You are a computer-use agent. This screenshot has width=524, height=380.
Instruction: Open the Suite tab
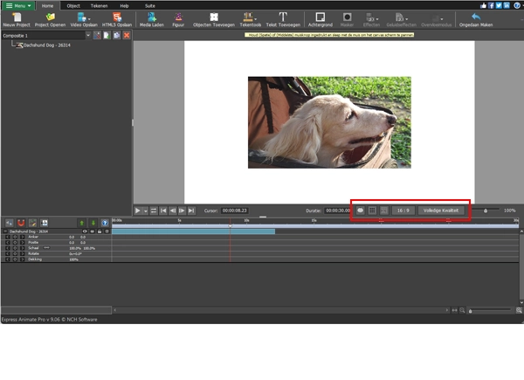click(150, 6)
